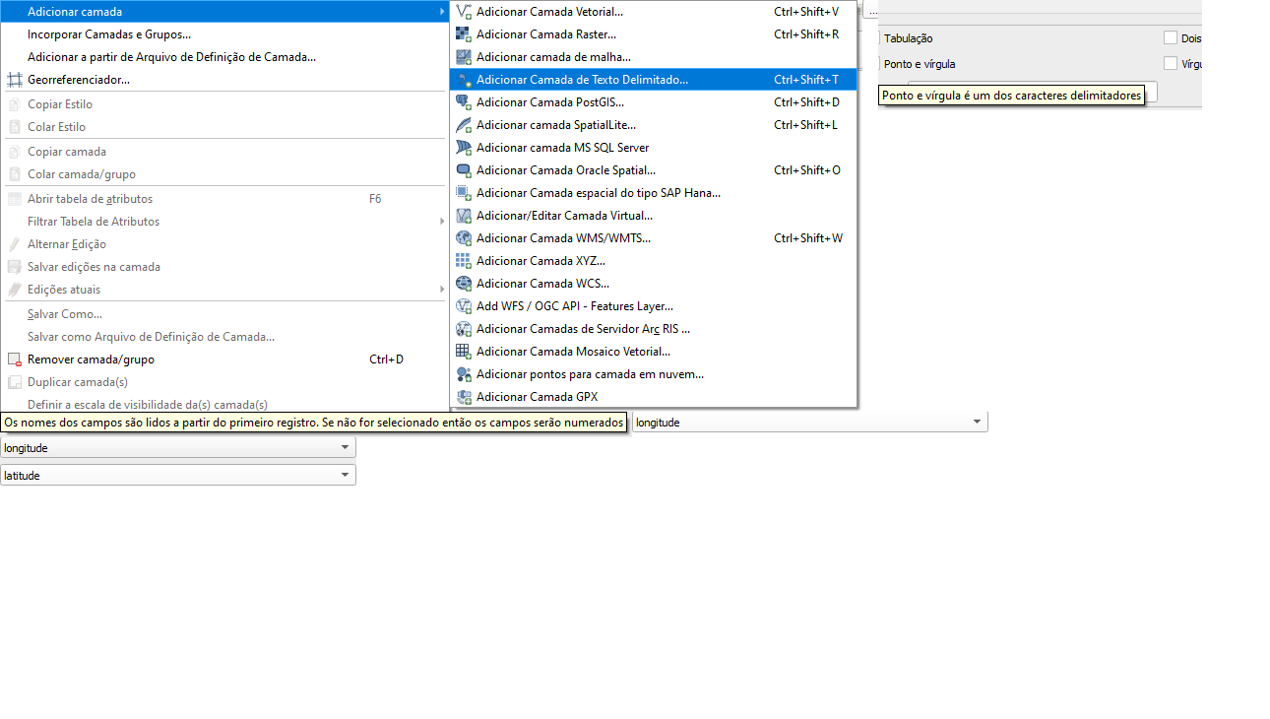Viewport: 1270px width, 719px height.
Task: Enable the Dois pontos delimiter checkbox
Action: (x=1171, y=38)
